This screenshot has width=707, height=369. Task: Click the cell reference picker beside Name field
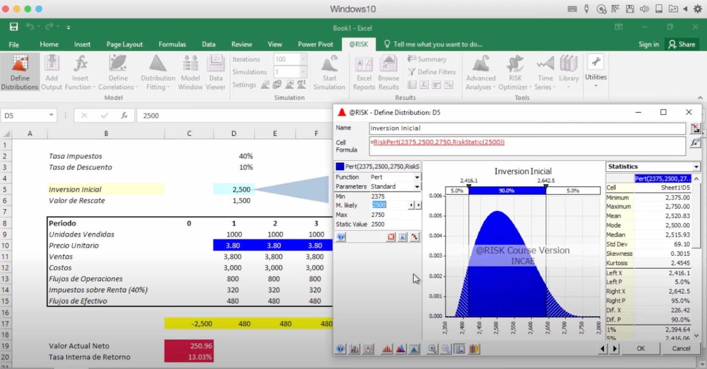(695, 129)
